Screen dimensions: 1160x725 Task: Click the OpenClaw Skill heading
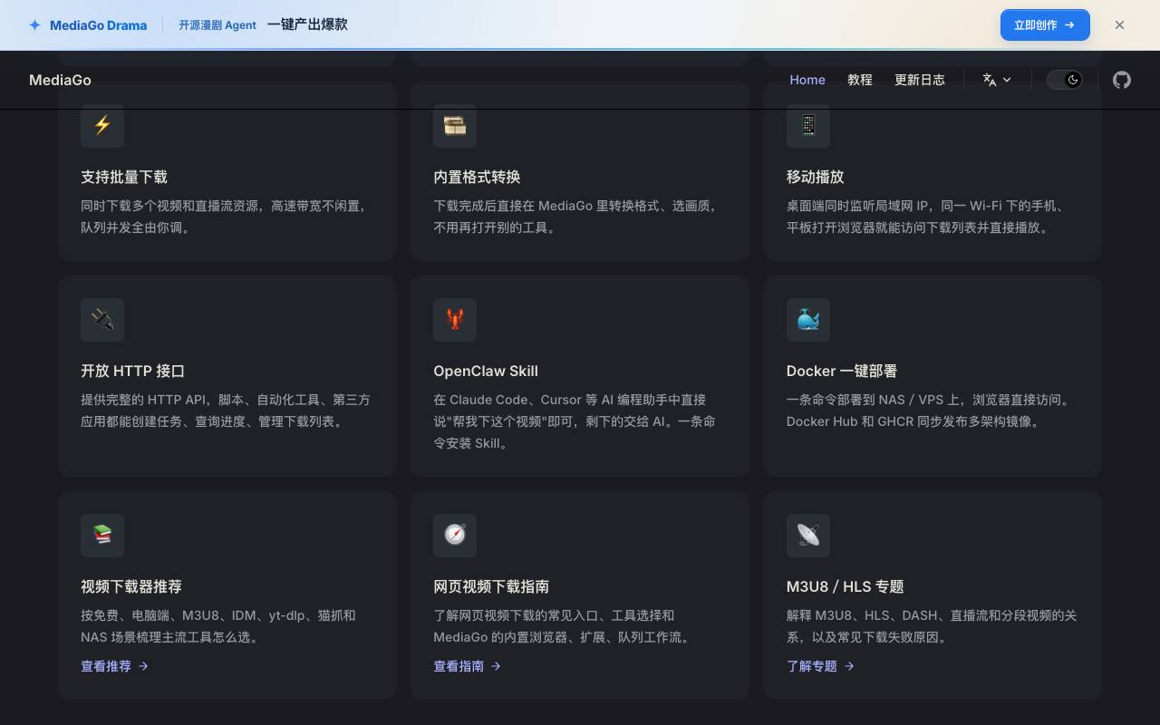click(x=486, y=371)
